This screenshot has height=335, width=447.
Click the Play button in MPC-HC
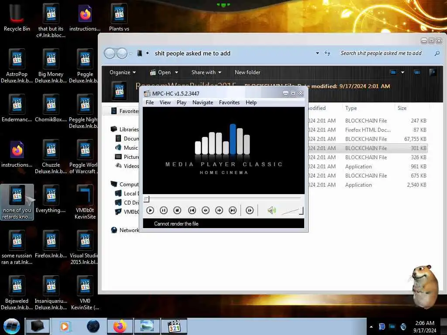[150, 210]
